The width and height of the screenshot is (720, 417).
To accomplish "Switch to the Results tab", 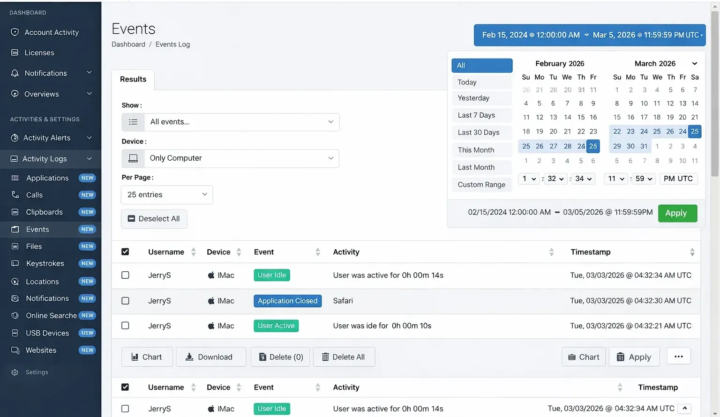I will point(133,79).
